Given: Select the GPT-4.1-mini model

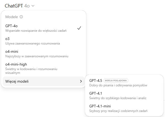Looking at the screenshot, I should point(124,108).
